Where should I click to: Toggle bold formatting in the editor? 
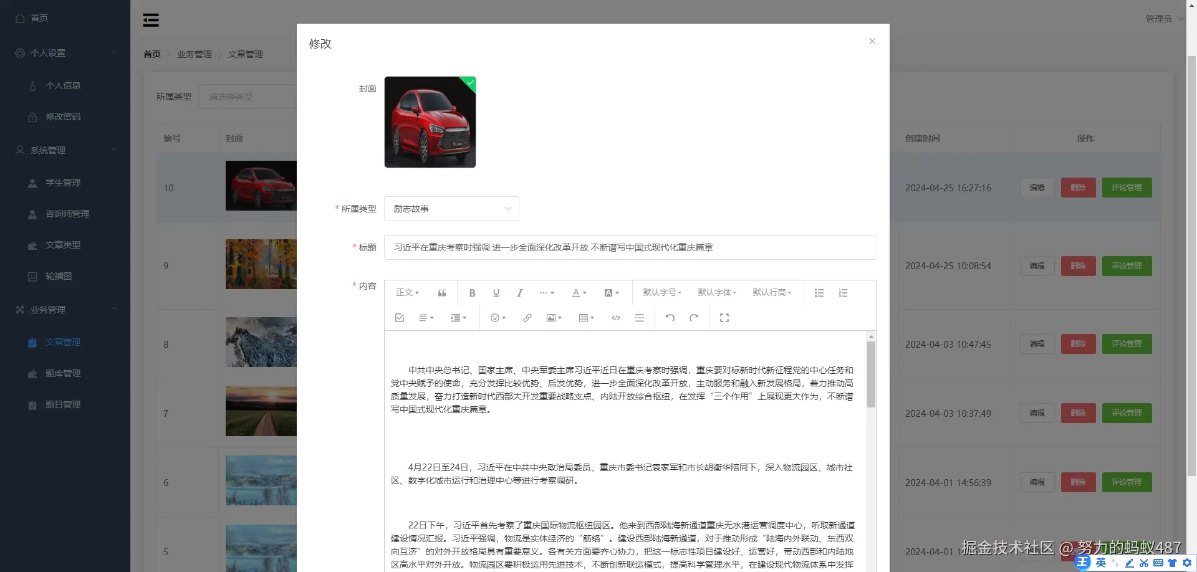click(472, 292)
